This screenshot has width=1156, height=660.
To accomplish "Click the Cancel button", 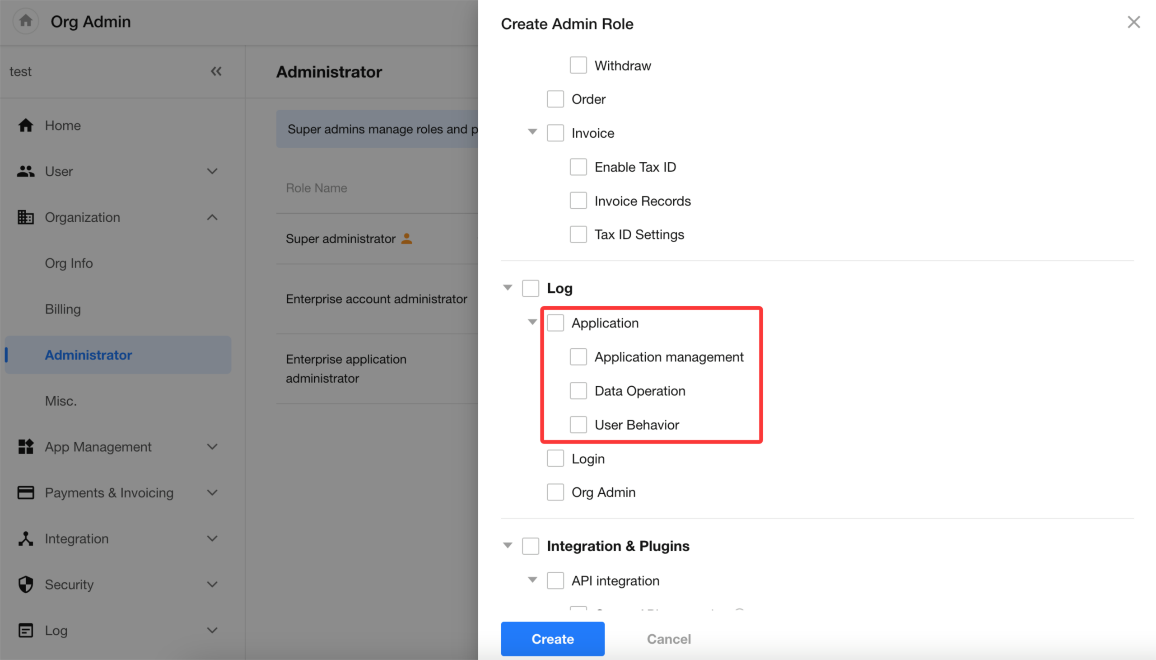I will (x=669, y=639).
